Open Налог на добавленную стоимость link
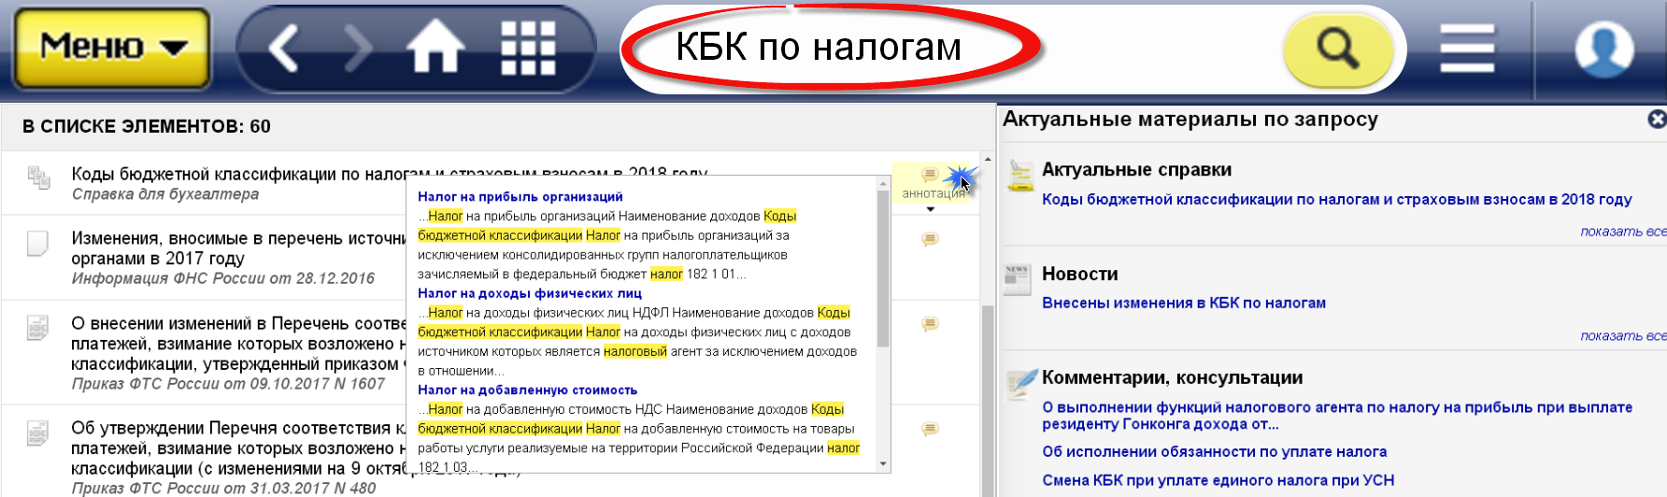The width and height of the screenshot is (1667, 497). point(527,390)
